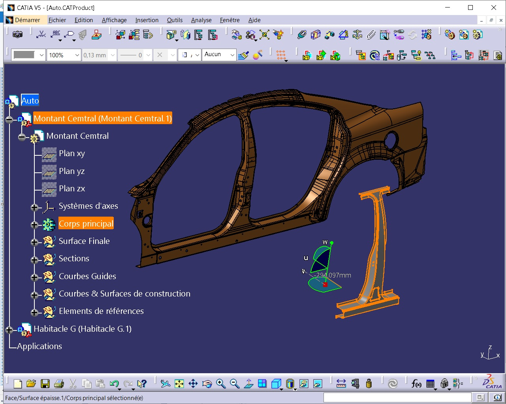Viewport: 506px width, 404px height.
Task: Click the power input command field
Action: [397, 398]
